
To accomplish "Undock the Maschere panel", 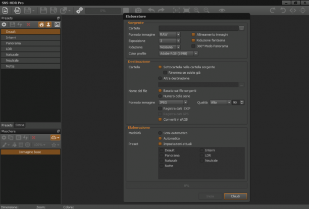I will tap(58, 131).
